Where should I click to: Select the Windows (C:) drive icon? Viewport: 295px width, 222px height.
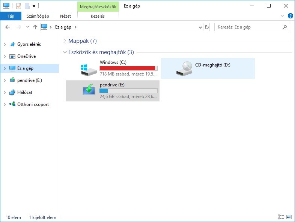point(89,69)
